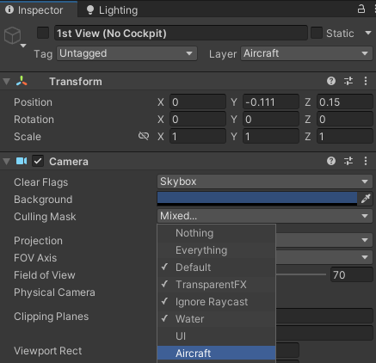Open the GameObject cube icon picker
376x363 pixels.
click(15, 37)
